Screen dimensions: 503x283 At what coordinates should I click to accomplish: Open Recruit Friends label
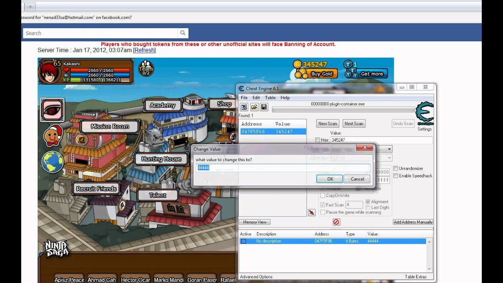pyautogui.click(x=96, y=189)
